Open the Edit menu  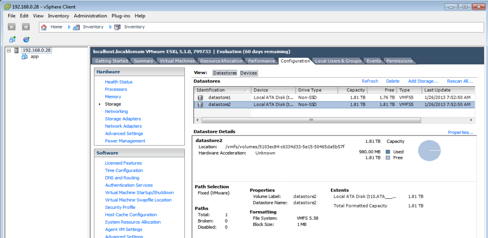(24, 16)
